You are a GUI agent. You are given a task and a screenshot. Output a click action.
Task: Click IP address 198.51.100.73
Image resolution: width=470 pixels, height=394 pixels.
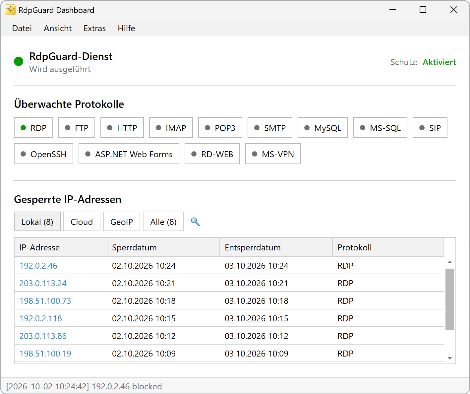coord(45,301)
